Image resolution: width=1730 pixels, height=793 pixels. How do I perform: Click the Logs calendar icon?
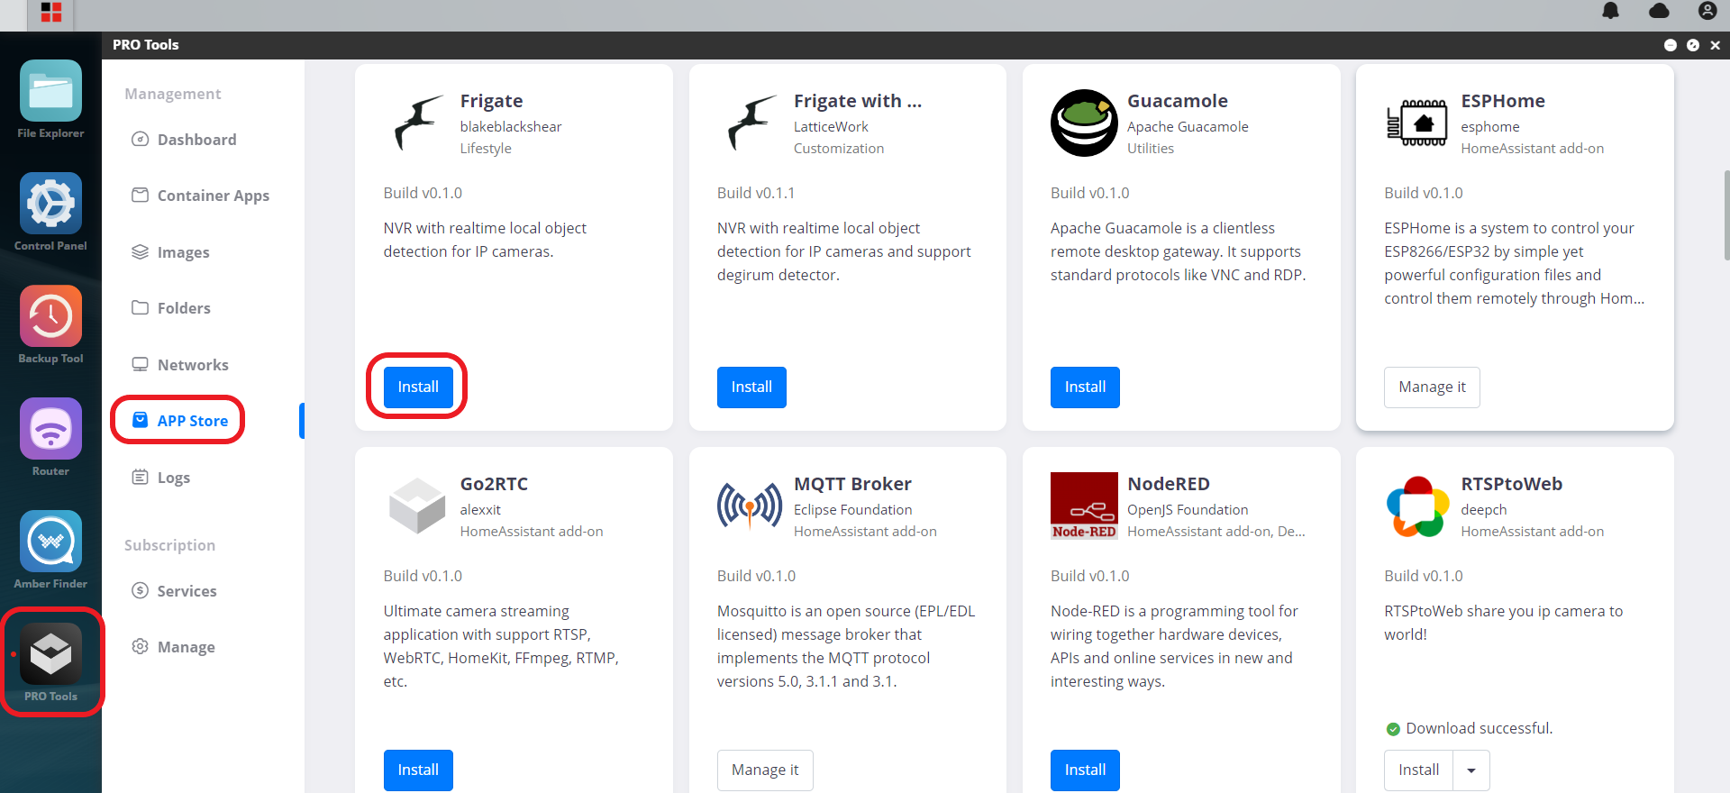coord(140,477)
